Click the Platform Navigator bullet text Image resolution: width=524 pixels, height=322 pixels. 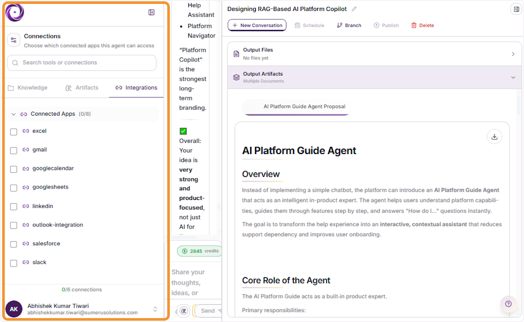click(x=201, y=31)
